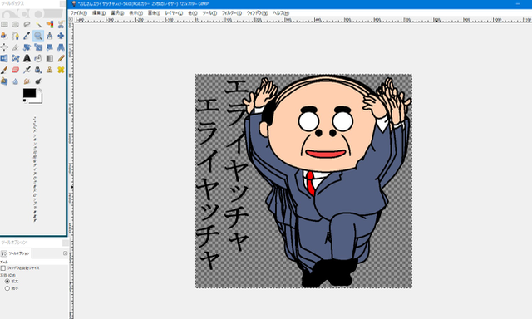Select the Crop tool

coord(15,47)
